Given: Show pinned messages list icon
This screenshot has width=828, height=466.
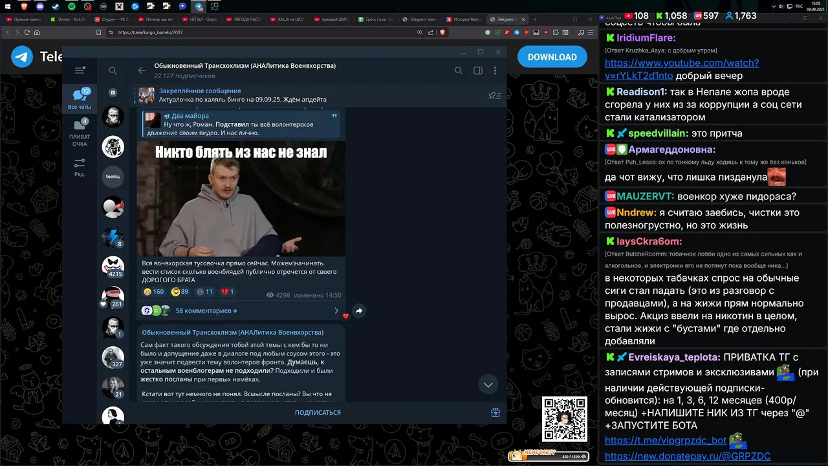Looking at the screenshot, I should click(494, 96).
